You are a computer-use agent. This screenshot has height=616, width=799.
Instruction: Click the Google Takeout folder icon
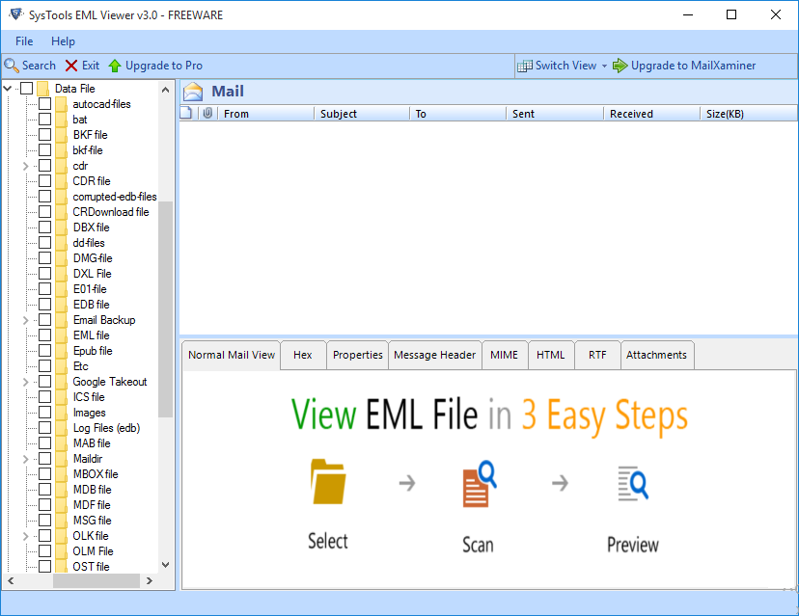[x=61, y=382]
